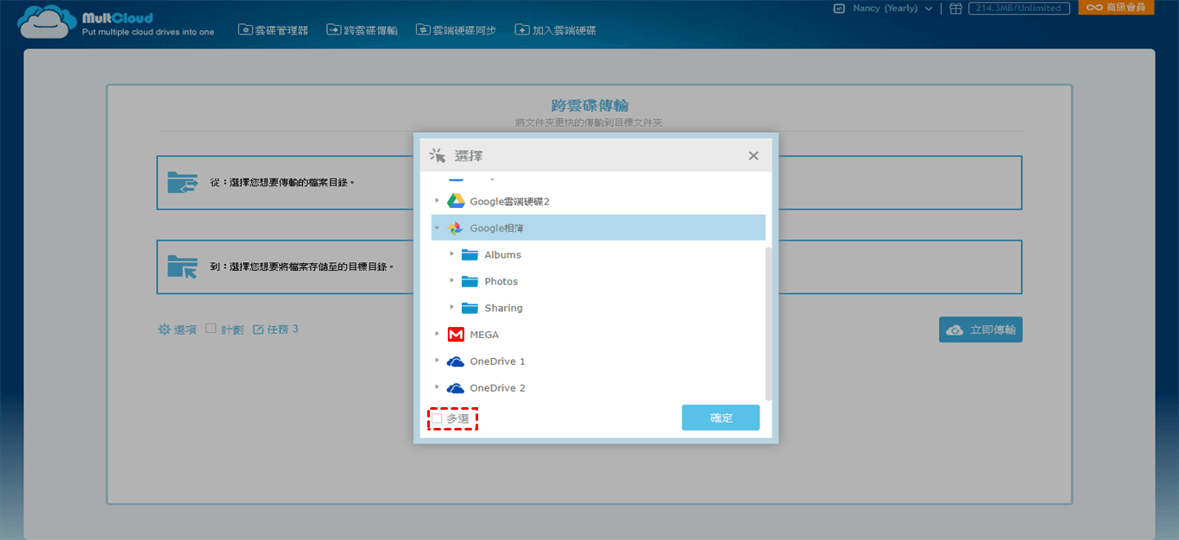Expand the Google雲端硬碟2 tree node
The height and width of the screenshot is (540, 1179).
coord(437,201)
